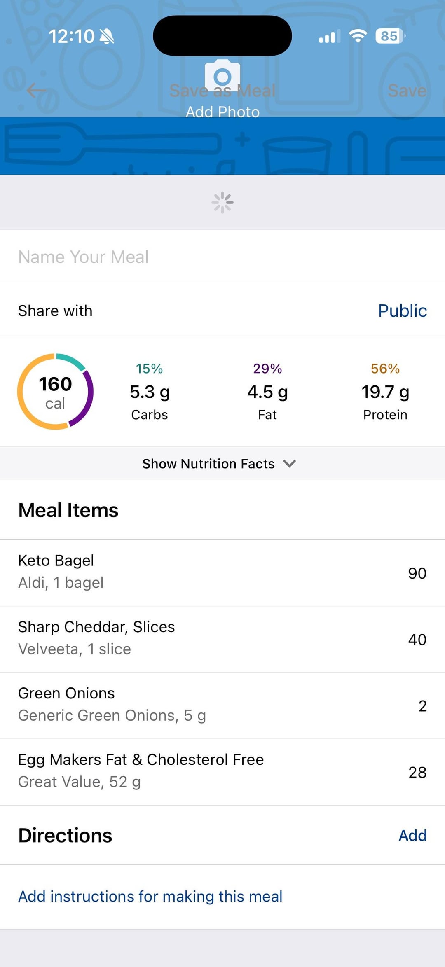Tap Add instructions for making this meal
445x967 pixels.
click(150, 896)
